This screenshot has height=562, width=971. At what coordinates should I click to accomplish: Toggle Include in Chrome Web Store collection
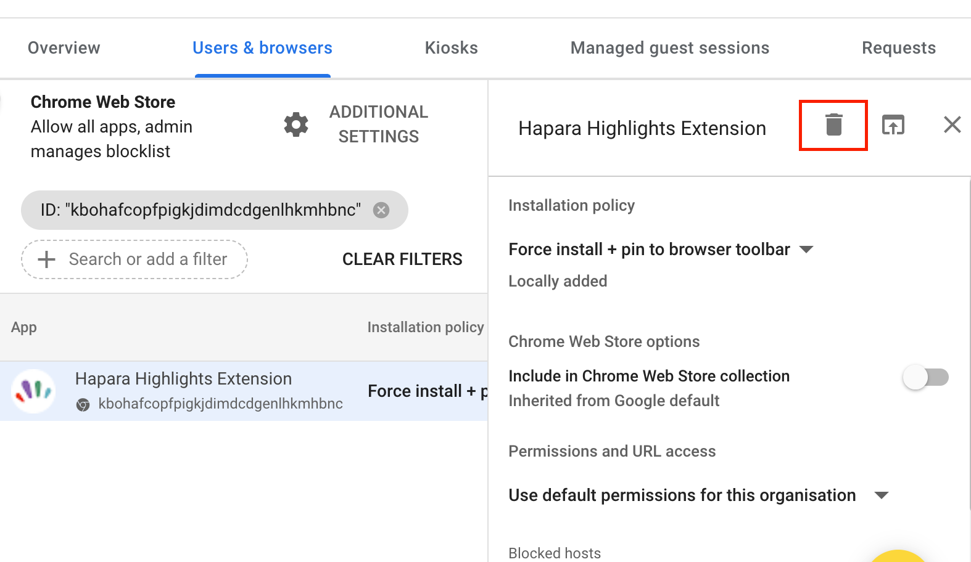(x=925, y=377)
